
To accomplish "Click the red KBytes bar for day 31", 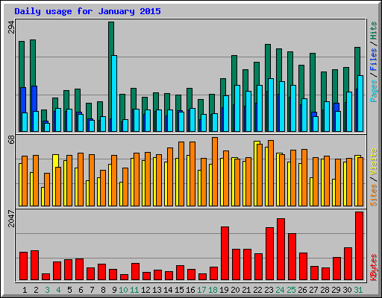I will tap(359, 246).
